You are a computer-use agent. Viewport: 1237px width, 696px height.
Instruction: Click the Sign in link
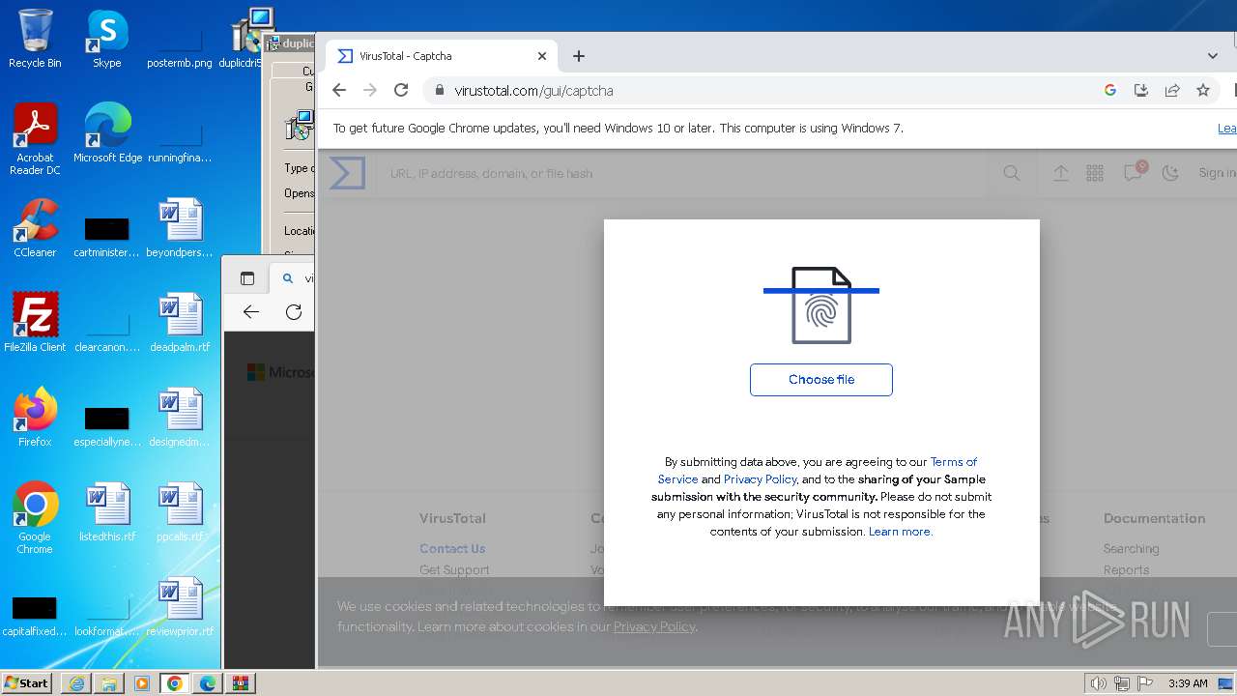coord(1217,173)
